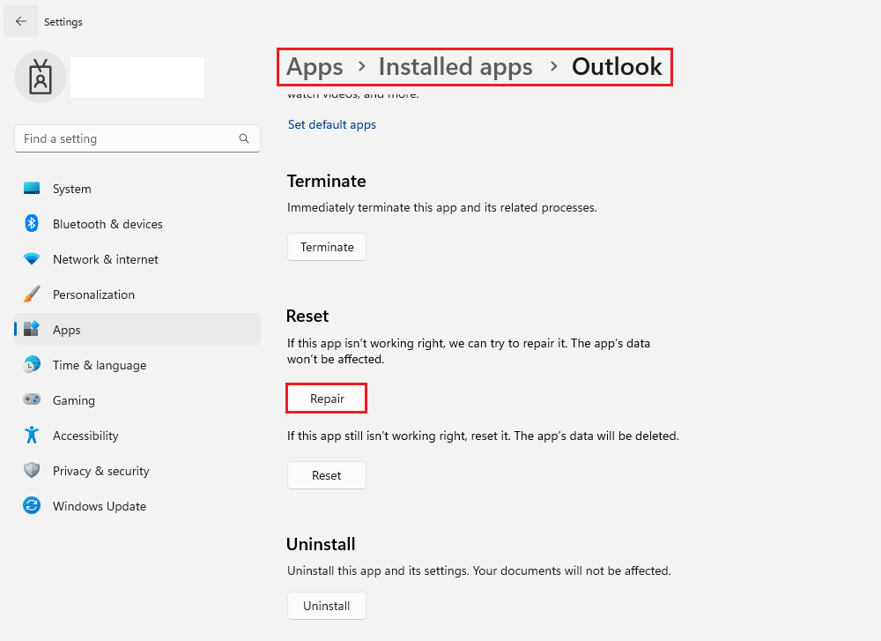881x641 pixels.
Task: Click the search magnifier icon
Action: [x=244, y=138]
